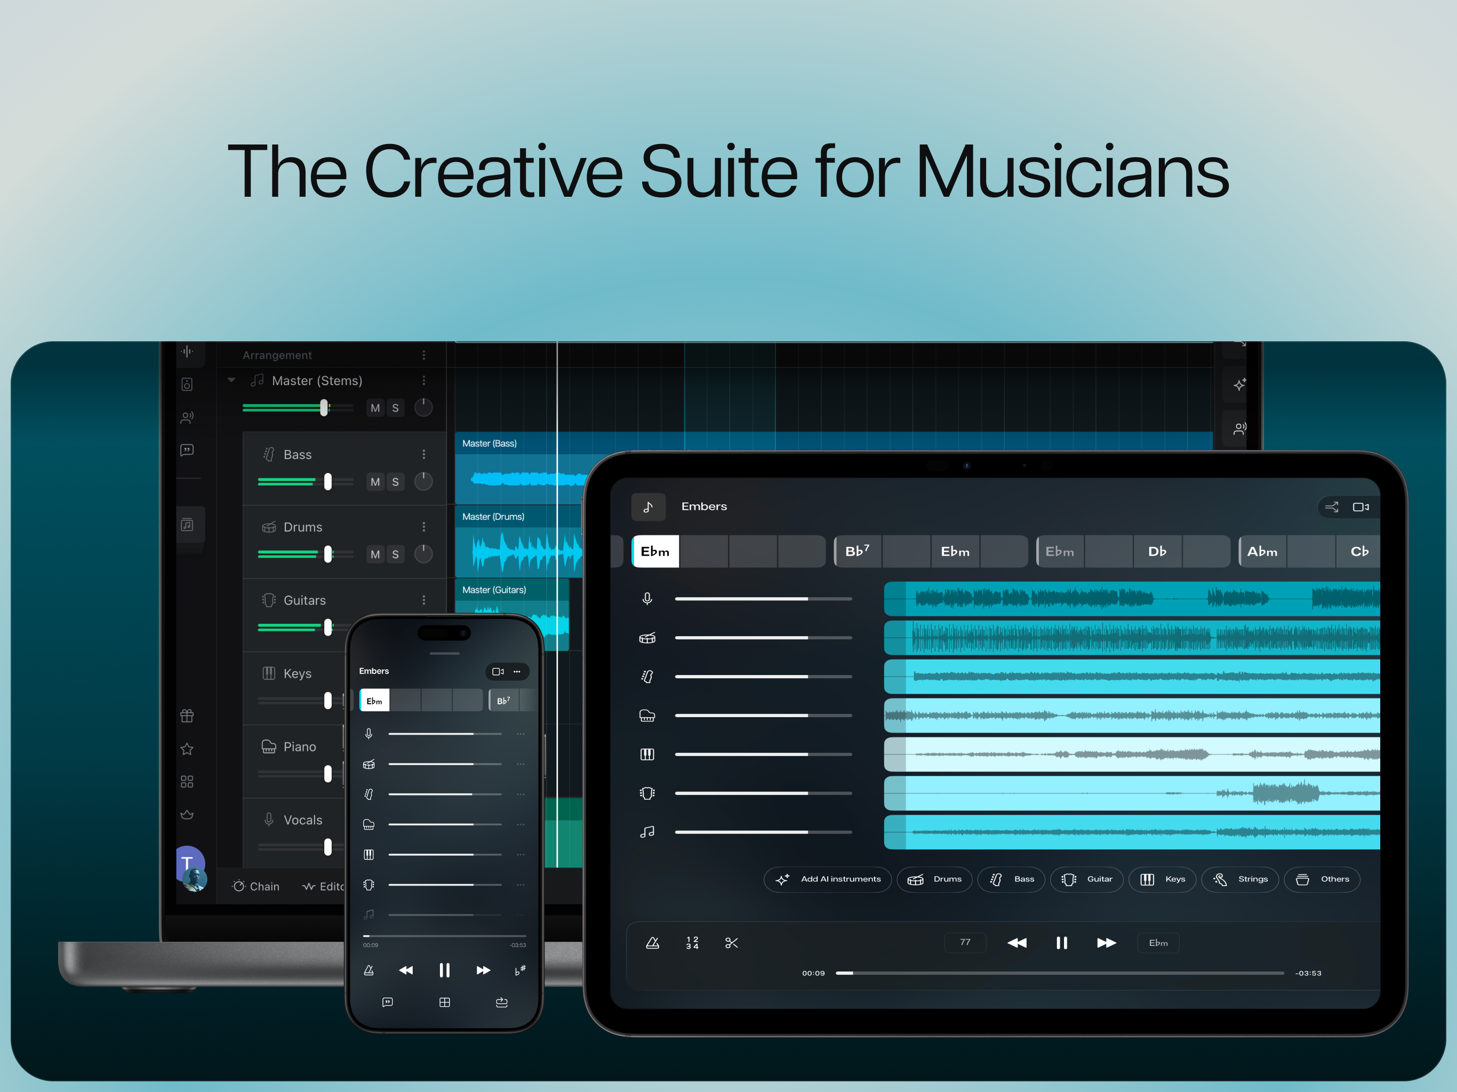Mute the Master (Stems) track
The height and width of the screenshot is (1092, 1457).
pos(375,408)
